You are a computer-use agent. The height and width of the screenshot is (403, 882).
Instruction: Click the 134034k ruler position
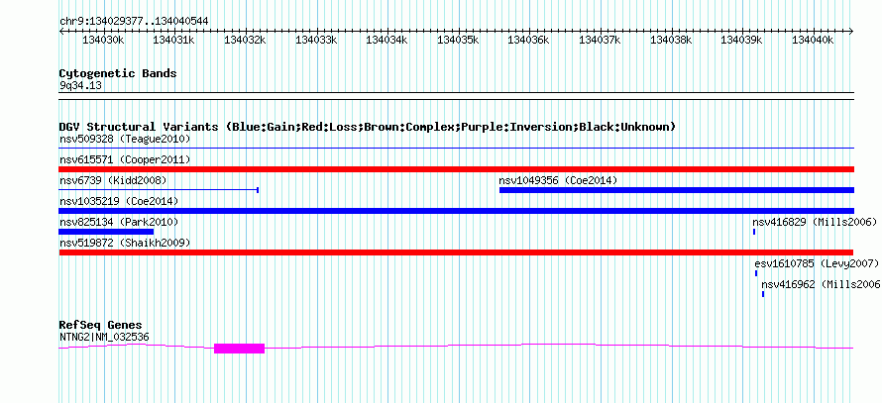coord(387,40)
